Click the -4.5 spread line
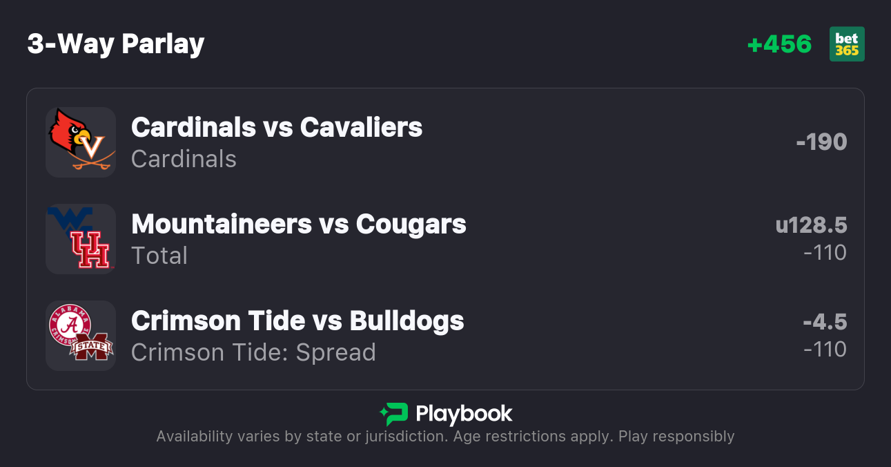The image size is (891, 467). (825, 322)
